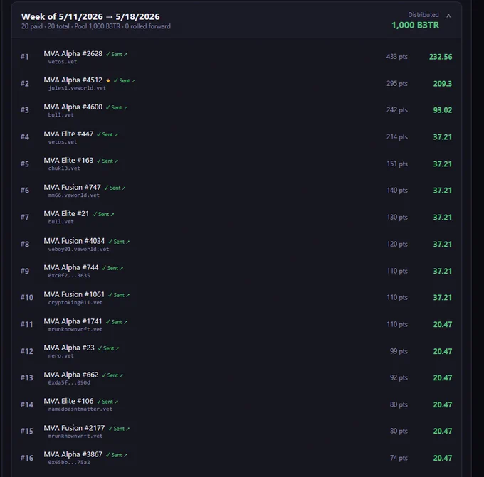Open Sent arrow link for MVA Alpha #4512
Screen dimensions: 484x477
point(125,81)
